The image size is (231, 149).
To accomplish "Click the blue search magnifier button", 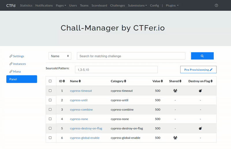I will [x=202, y=56].
